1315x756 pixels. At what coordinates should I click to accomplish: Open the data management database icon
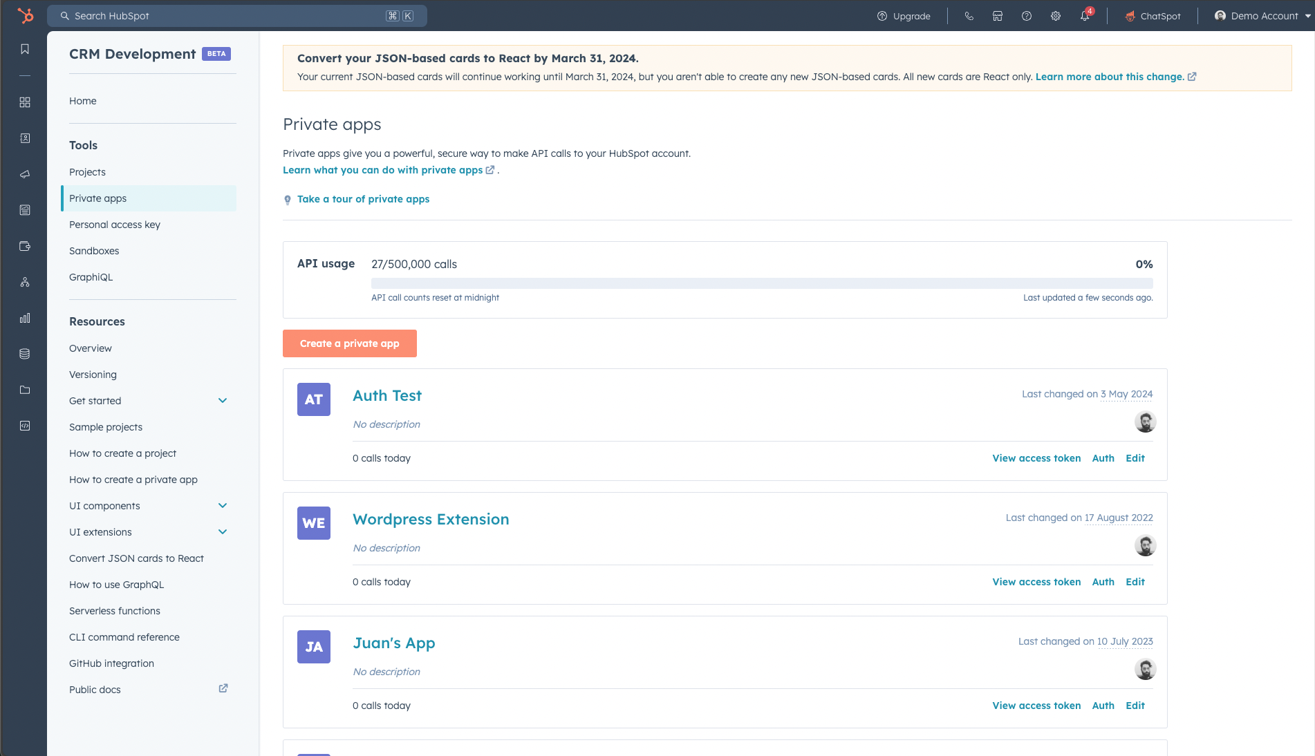coord(25,354)
